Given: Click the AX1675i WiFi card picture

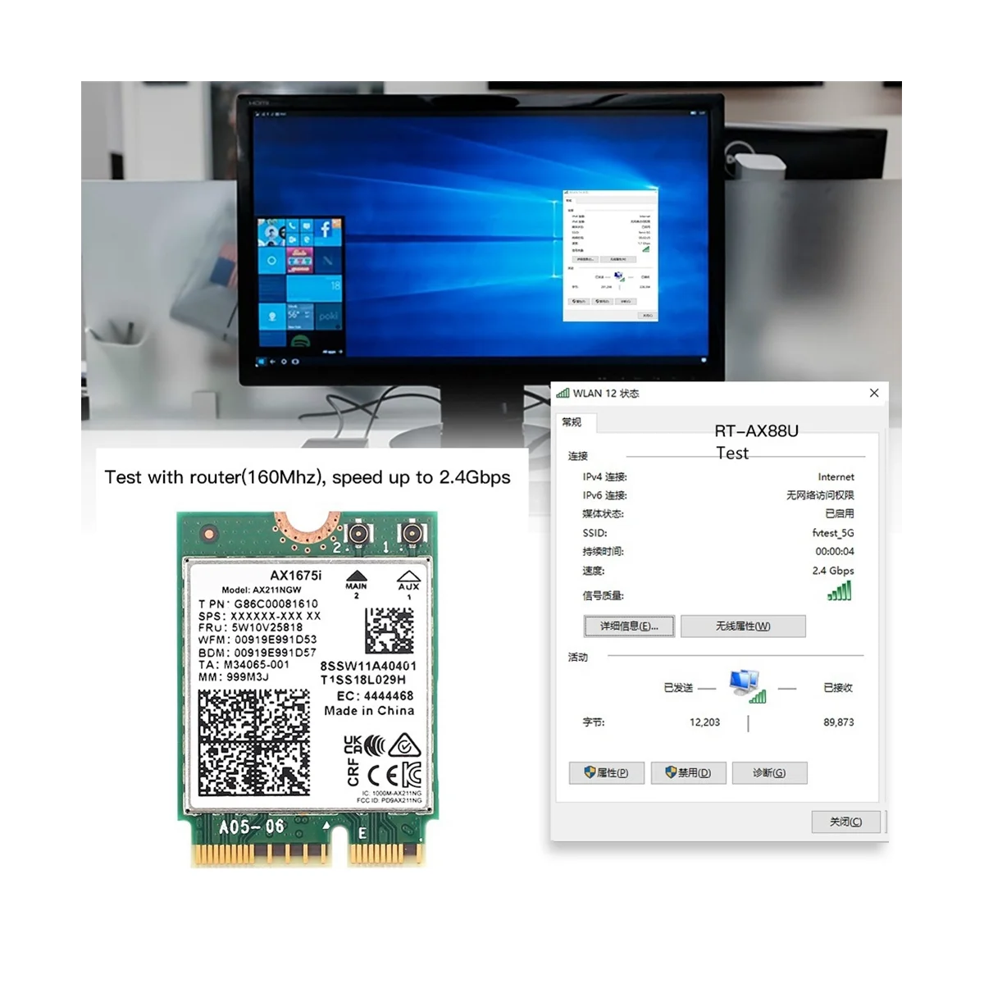Looking at the screenshot, I should [307, 689].
